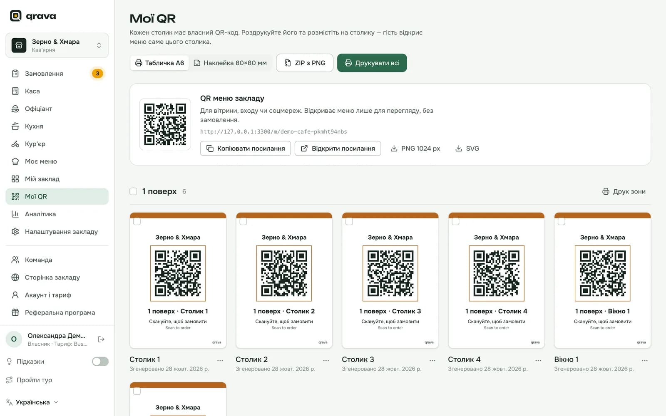
Task: Click the Друкувати всі button
Action: [372, 63]
